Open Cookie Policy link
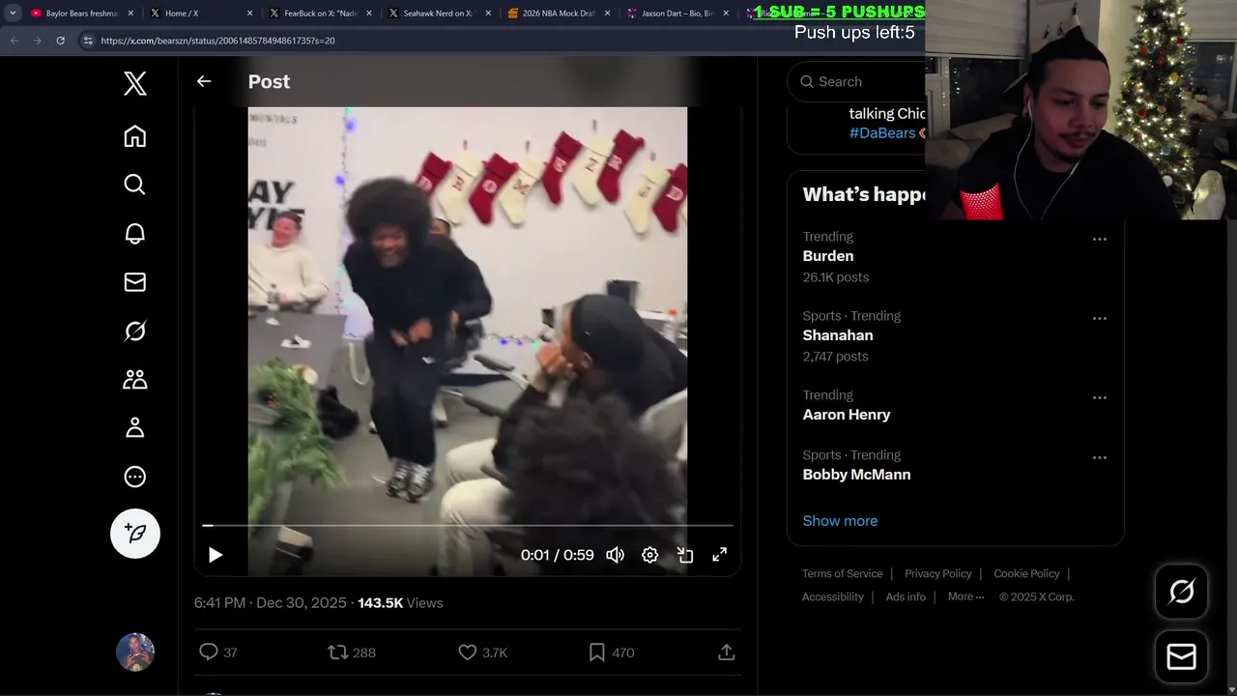 pyautogui.click(x=1026, y=573)
